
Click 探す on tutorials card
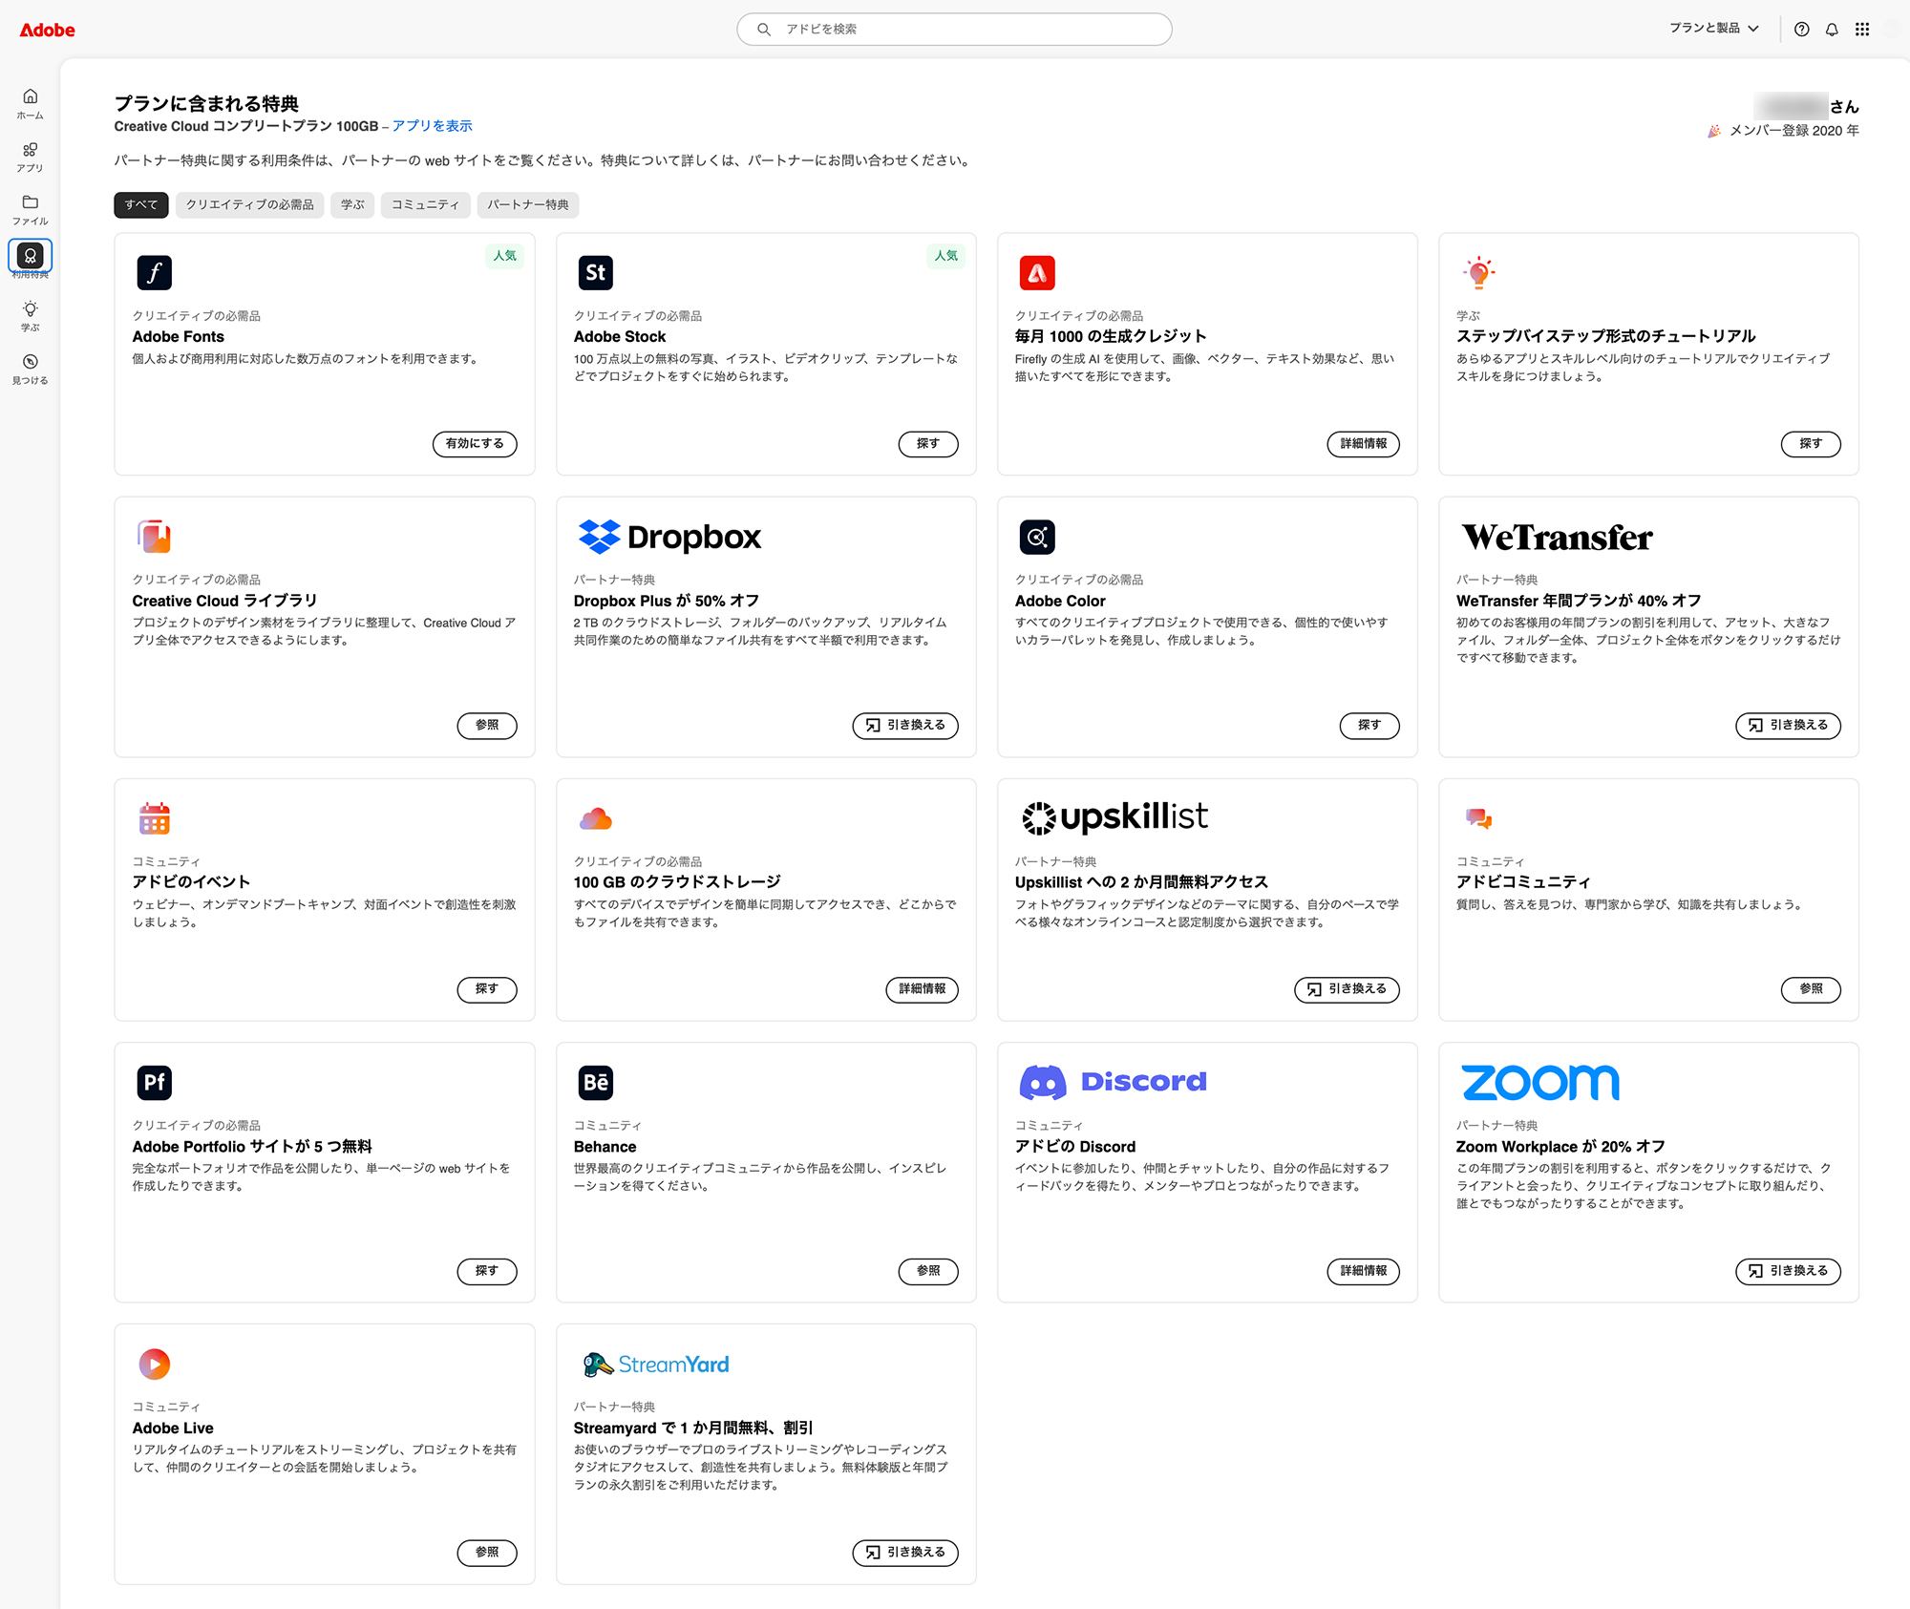[x=1811, y=444]
